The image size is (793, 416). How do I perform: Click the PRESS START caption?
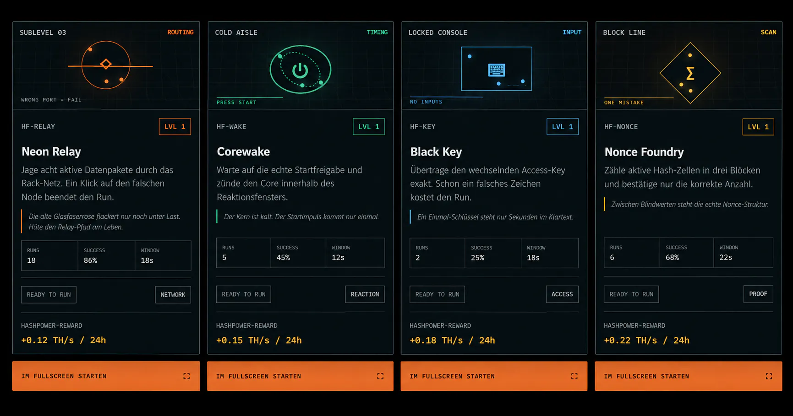click(x=236, y=103)
